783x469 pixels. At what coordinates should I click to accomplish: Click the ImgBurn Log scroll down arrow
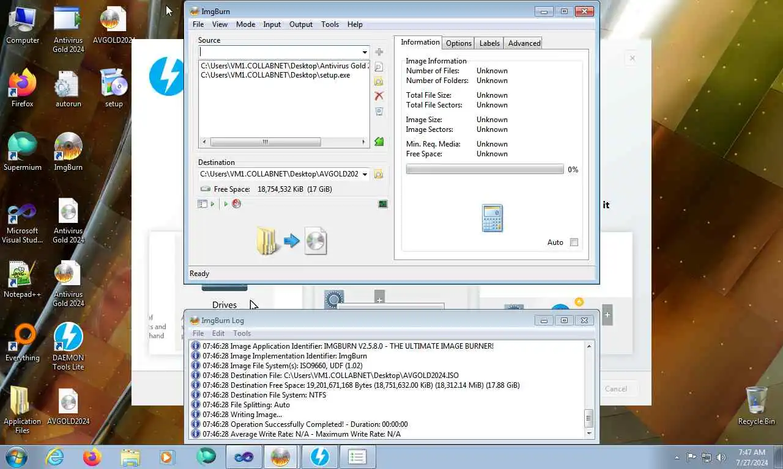(x=589, y=434)
